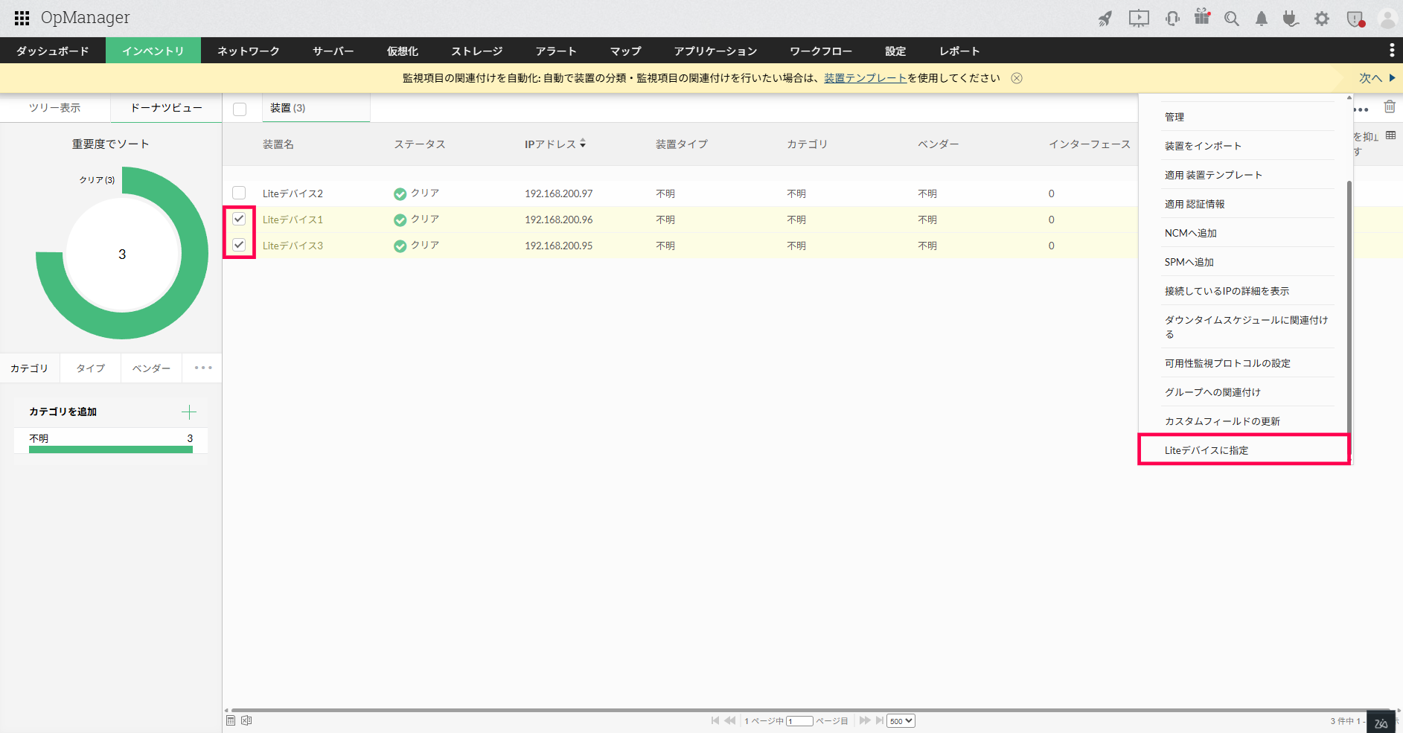Click the gift what's-new icon
Image resolution: width=1403 pixels, height=733 pixels.
(1202, 17)
